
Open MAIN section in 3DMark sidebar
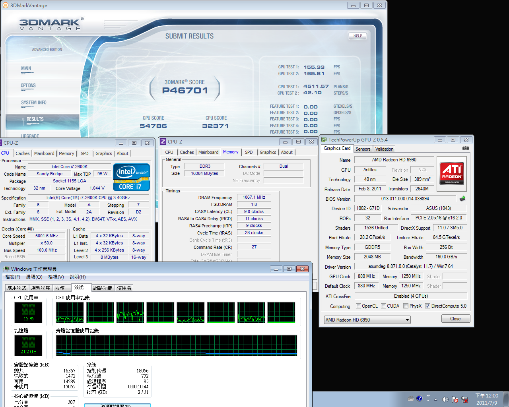[26, 69]
